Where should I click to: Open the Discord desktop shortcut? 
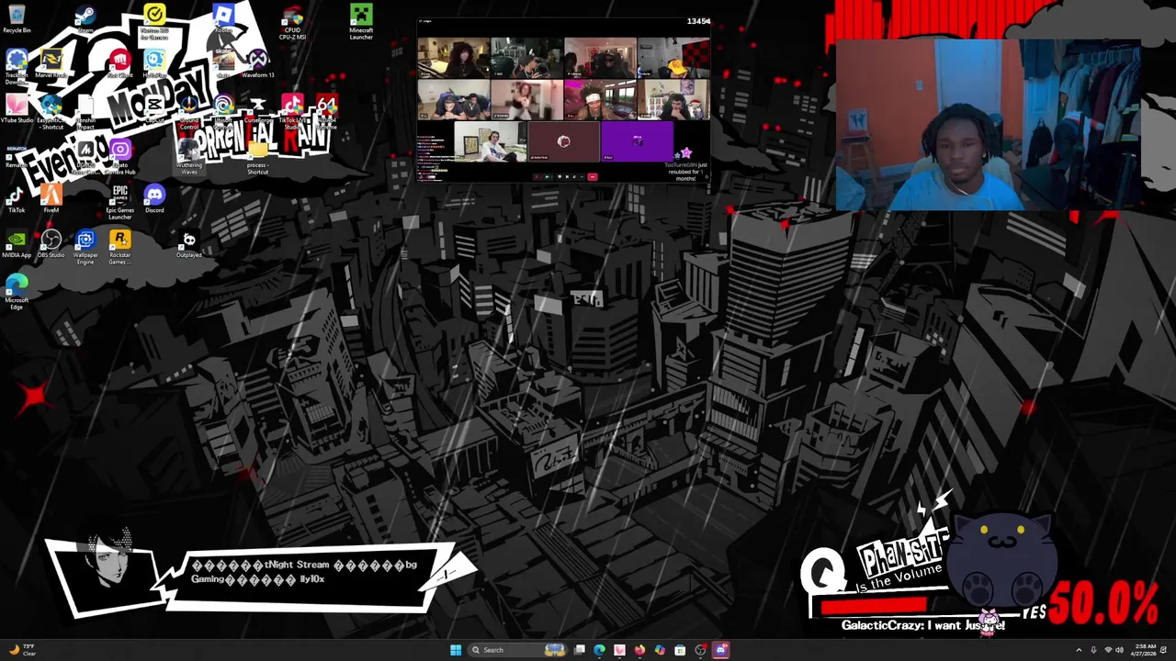153,199
